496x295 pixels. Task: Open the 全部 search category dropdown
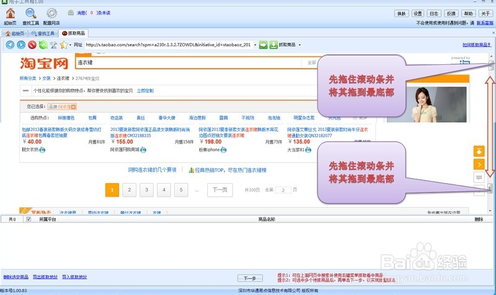[312, 62]
